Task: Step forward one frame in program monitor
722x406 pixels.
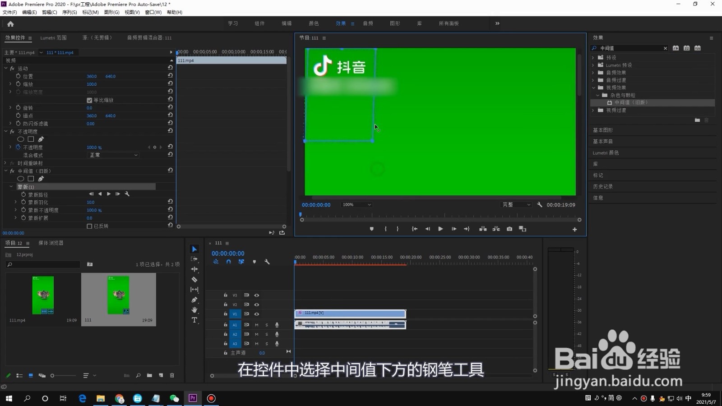Action: click(x=454, y=229)
